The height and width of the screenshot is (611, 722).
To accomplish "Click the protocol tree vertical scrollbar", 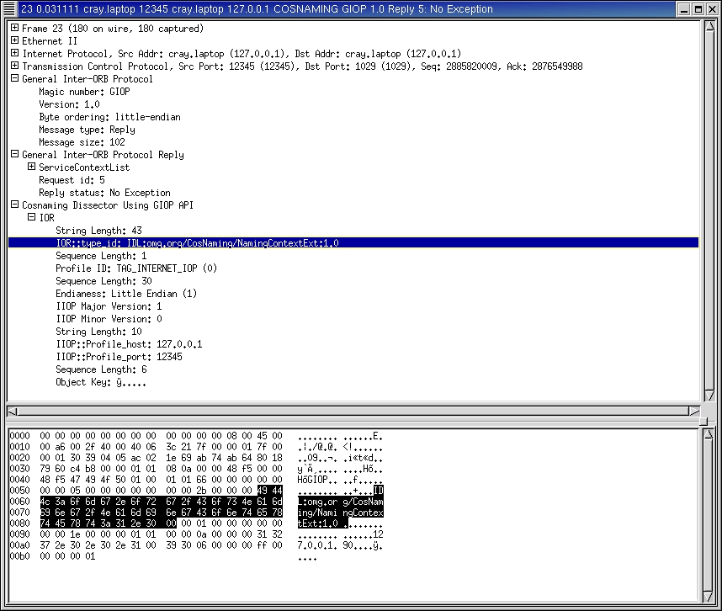I will [x=708, y=210].
